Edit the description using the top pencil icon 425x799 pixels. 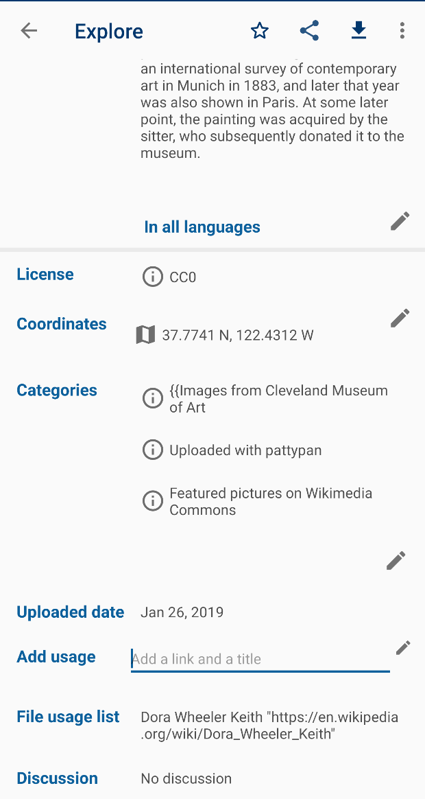click(400, 221)
